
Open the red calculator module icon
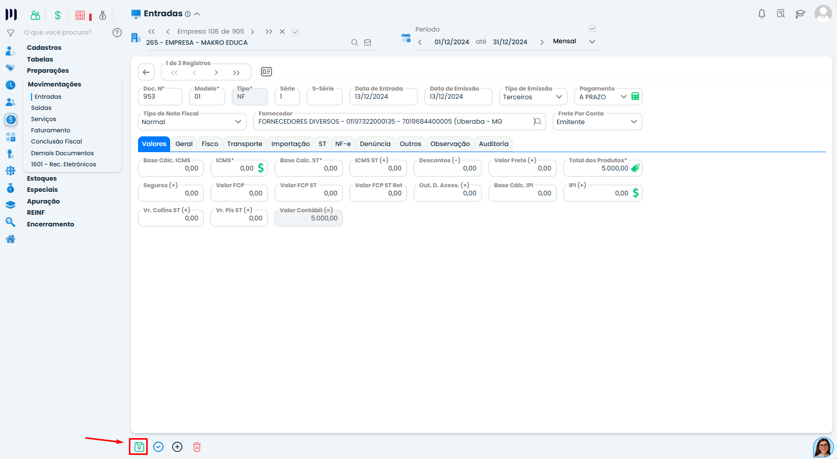tap(80, 15)
